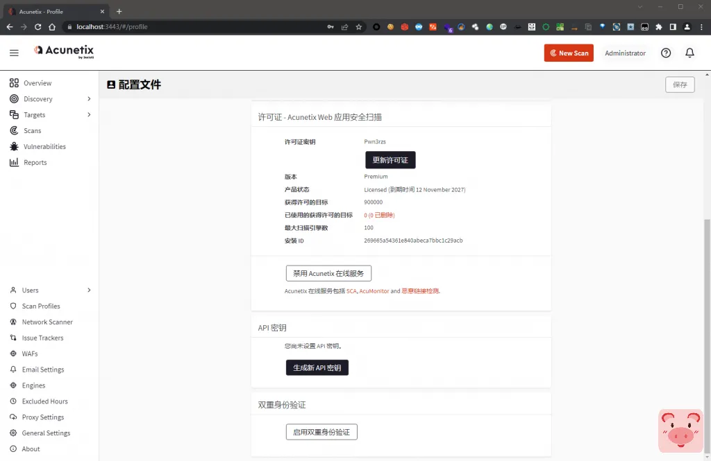Click 更新许可证 update license button
Viewport: 711px width, 461px height.
pos(390,160)
